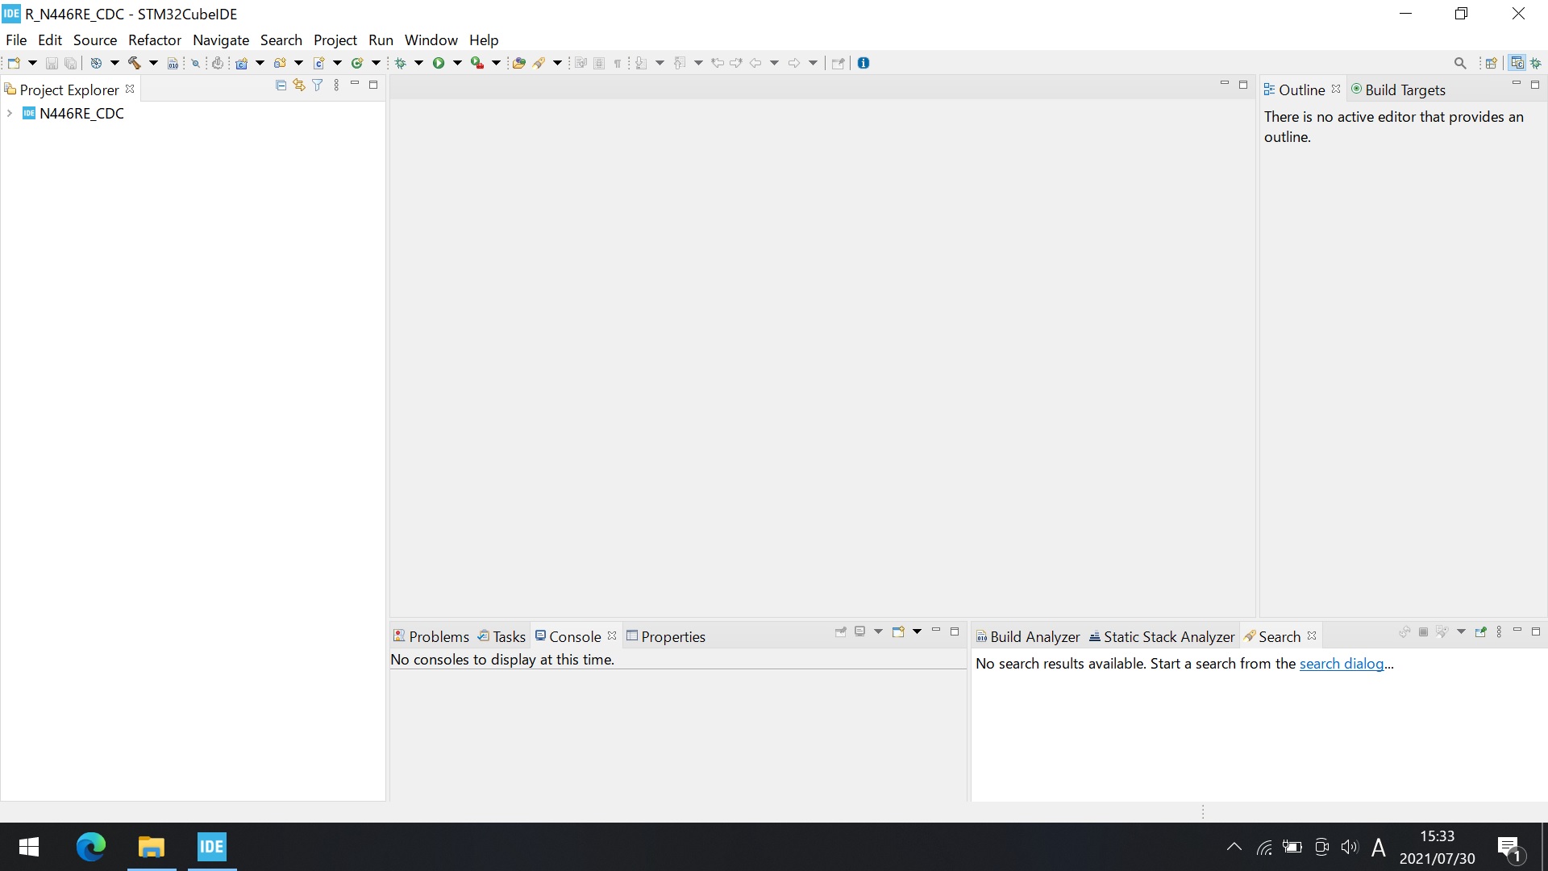Switch to the Properties tab
1548x871 pixels.
666,636
